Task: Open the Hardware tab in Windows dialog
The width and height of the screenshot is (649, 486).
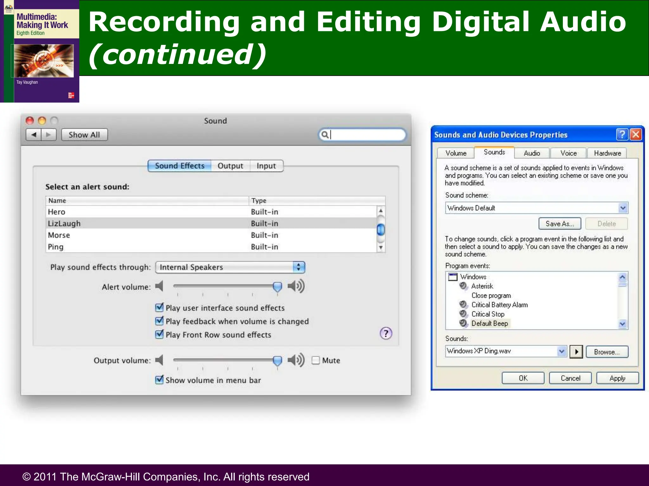Action: click(x=607, y=153)
